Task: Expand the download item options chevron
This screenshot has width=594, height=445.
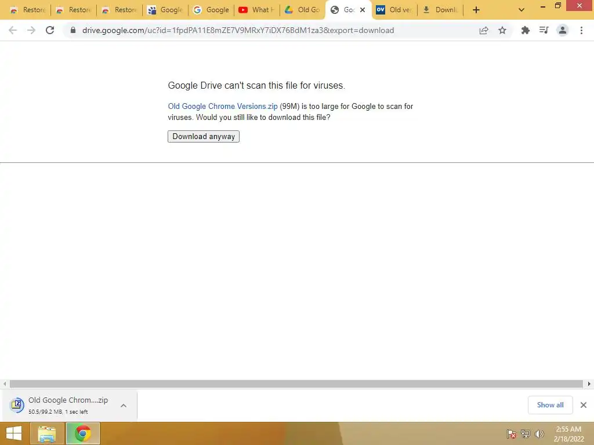Action: pyautogui.click(x=124, y=405)
